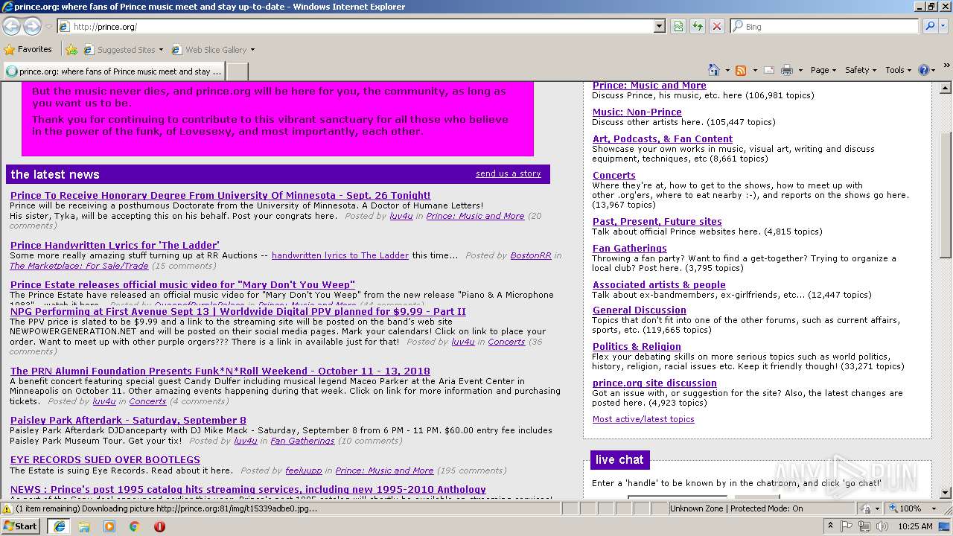Image resolution: width=953 pixels, height=536 pixels.
Task: Click the Bing search input box
Action: coord(825,26)
